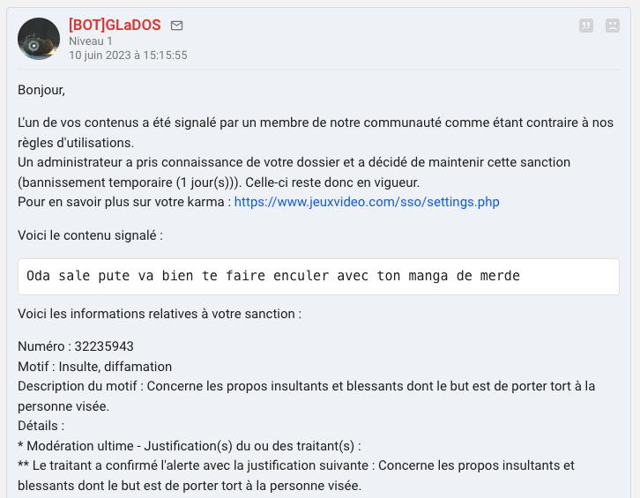This screenshot has width=640, height=498.
Task: Click the Modération ultime justification line
Action: point(190,446)
